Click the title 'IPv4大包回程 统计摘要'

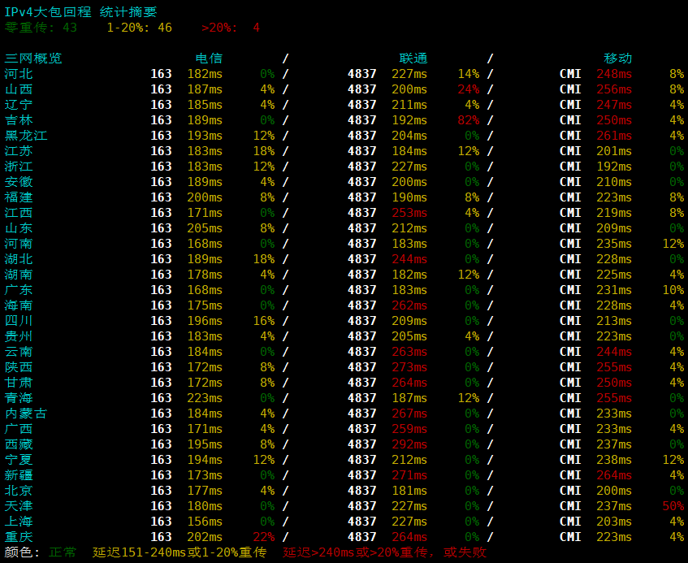pos(80,12)
